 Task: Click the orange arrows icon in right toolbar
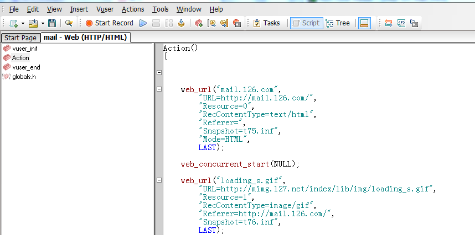[x=388, y=23]
